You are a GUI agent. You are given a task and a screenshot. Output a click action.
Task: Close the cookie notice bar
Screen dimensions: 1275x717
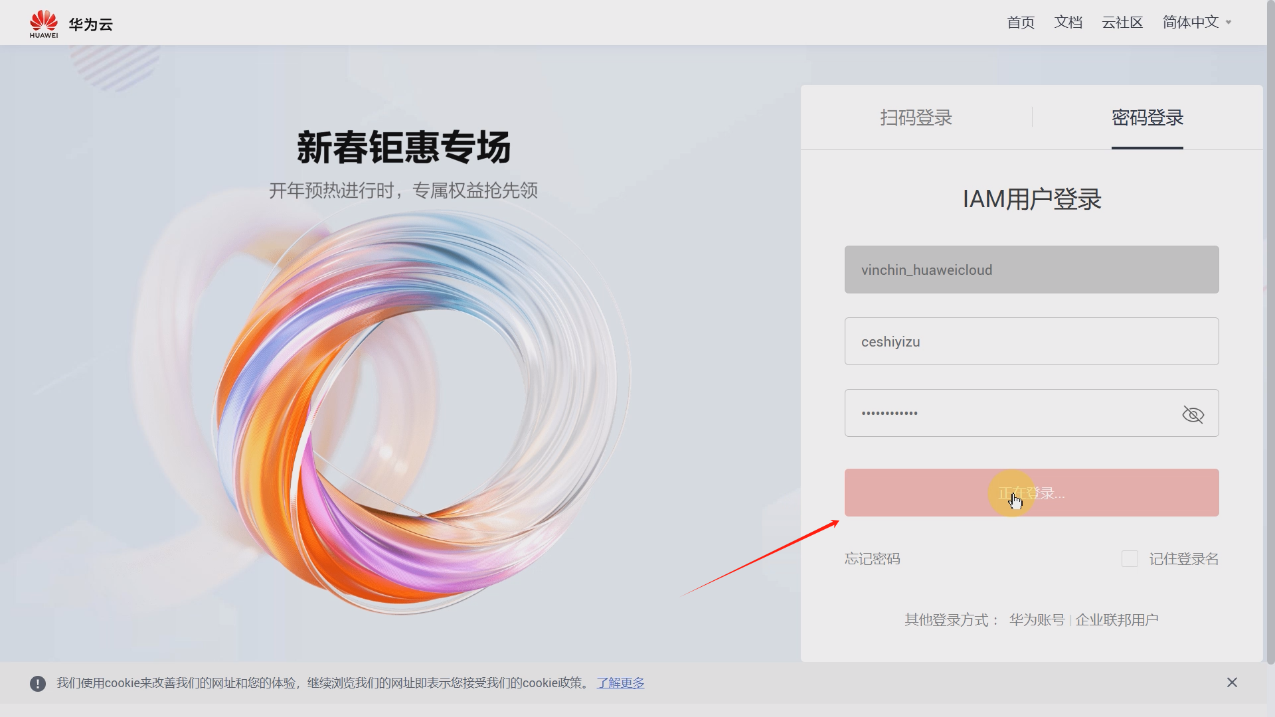pos(1232,682)
